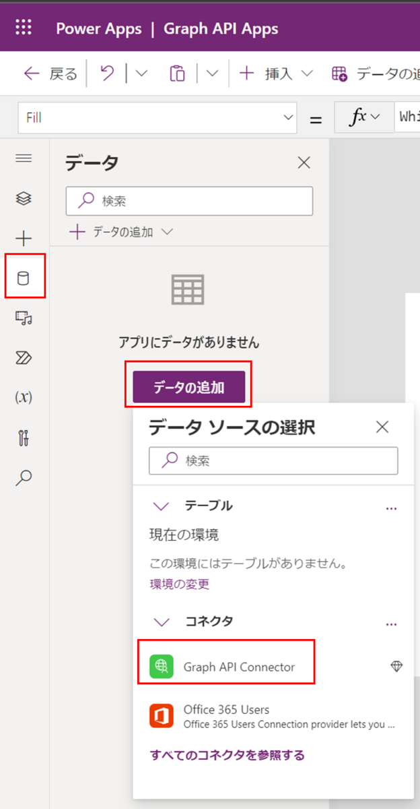Viewport: 420px width, 809px height.
Task: Click the Insert plus sidebar icon
Action: [24, 238]
